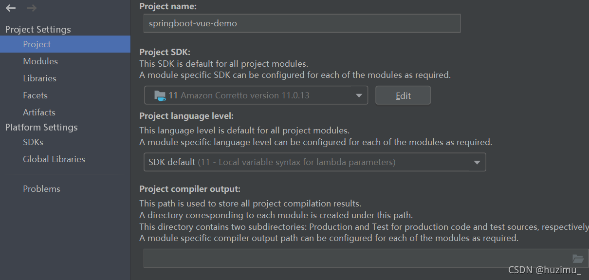The image size is (589, 280).
Task: Browse compiler output folder icon
Action: pyautogui.click(x=578, y=259)
